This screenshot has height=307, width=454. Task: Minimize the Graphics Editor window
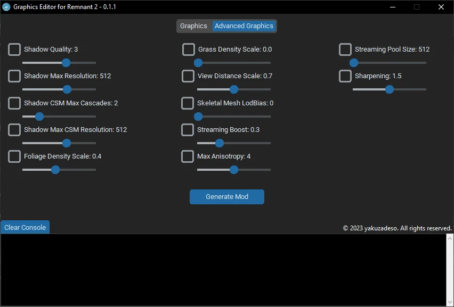(393, 7)
